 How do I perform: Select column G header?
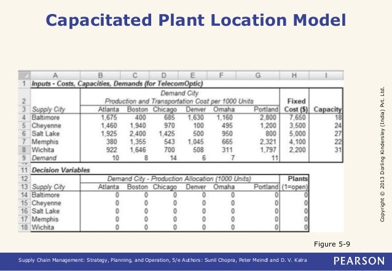click(258, 75)
